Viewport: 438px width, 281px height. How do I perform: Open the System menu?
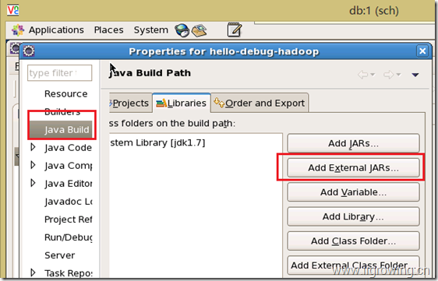151,30
